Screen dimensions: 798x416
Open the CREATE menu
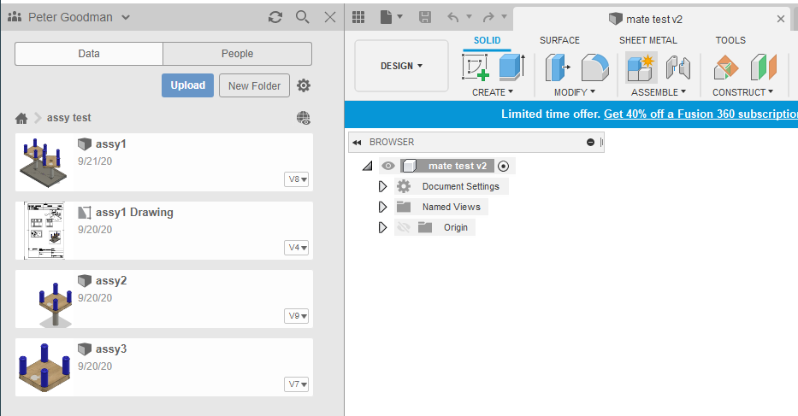click(x=492, y=92)
